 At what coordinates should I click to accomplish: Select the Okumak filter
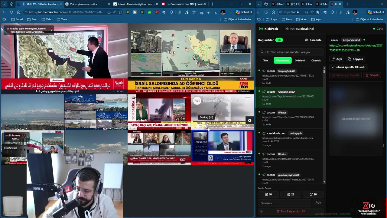click(316, 61)
